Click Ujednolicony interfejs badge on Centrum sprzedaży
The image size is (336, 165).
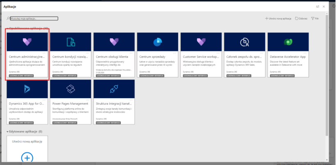[152, 76]
